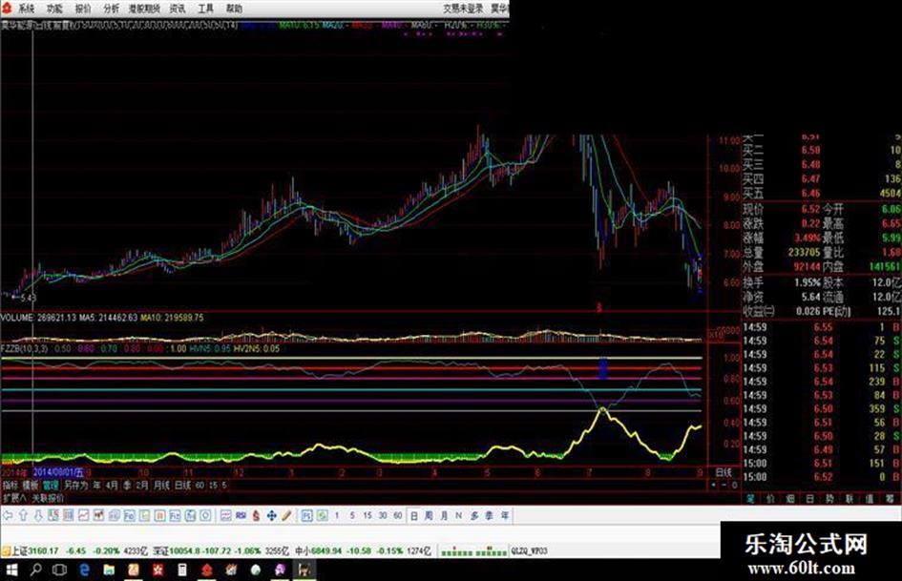Click the plus zoom button under 日线
The height and width of the screenshot is (581, 902).
click(713, 485)
